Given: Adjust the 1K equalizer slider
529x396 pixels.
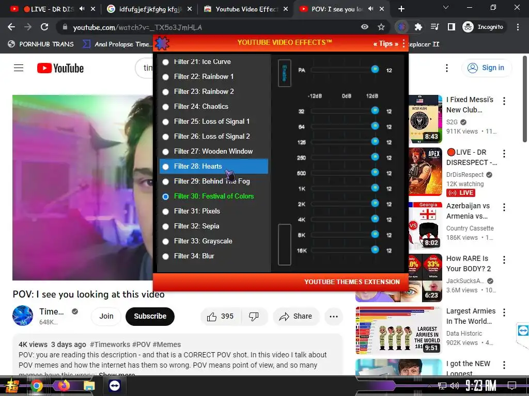Looking at the screenshot, I should coord(344,188).
